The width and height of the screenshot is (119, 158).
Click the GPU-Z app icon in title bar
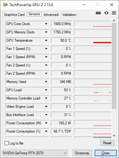pyautogui.click(x=5, y=5)
